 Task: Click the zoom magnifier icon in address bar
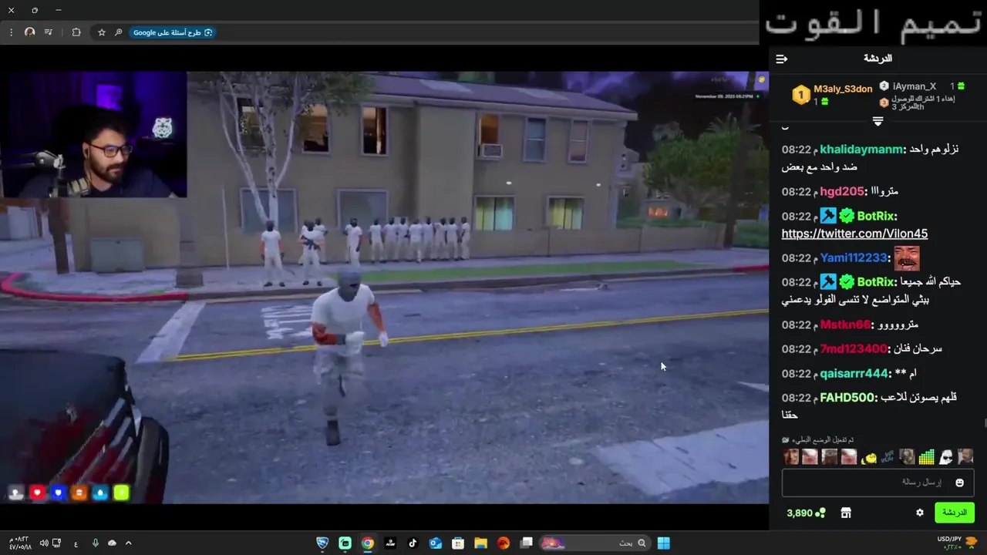tap(118, 32)
